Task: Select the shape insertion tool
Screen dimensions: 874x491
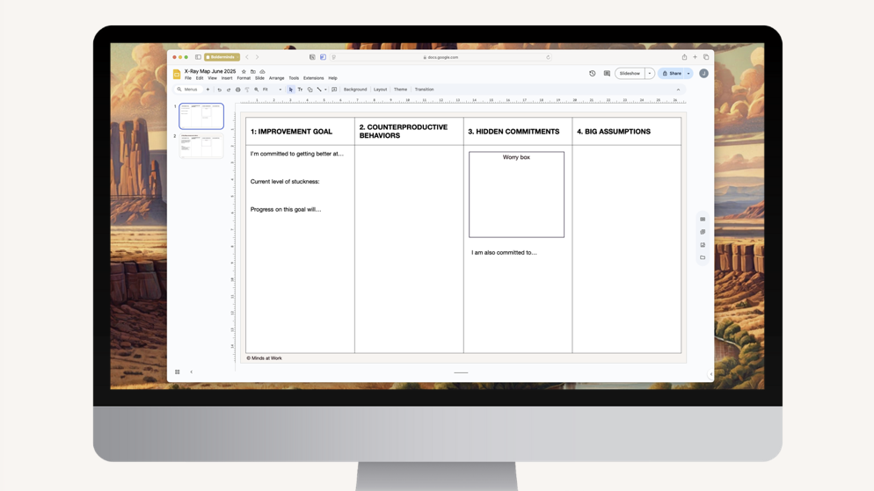Action: (x=310, y=89)
